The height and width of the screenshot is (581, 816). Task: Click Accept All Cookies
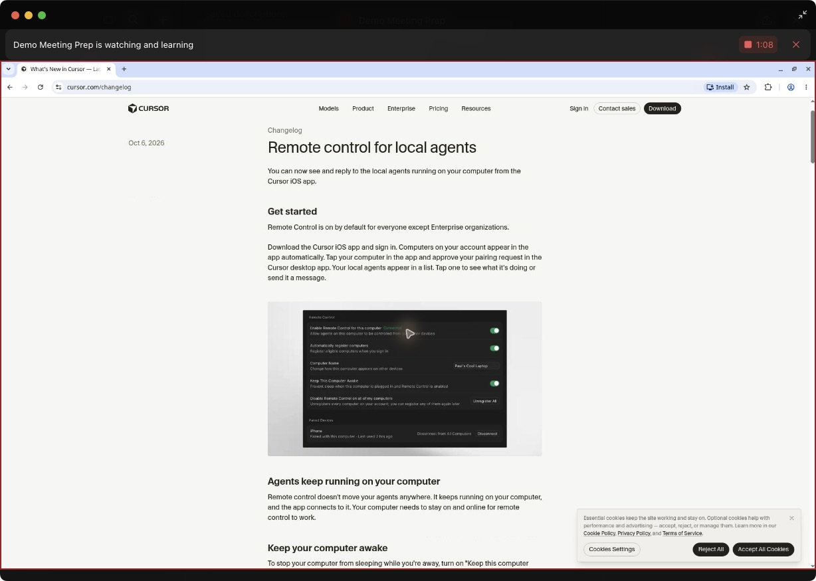tap(763, 549)
